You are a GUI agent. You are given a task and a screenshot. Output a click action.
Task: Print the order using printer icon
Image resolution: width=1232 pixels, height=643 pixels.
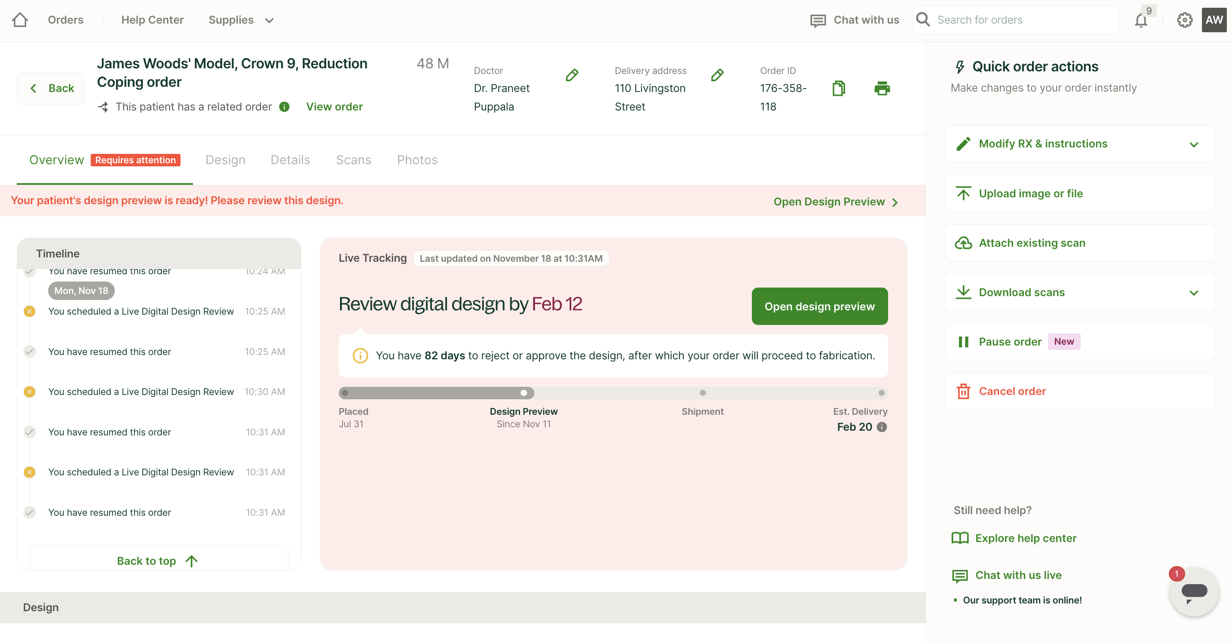point(882,89)
